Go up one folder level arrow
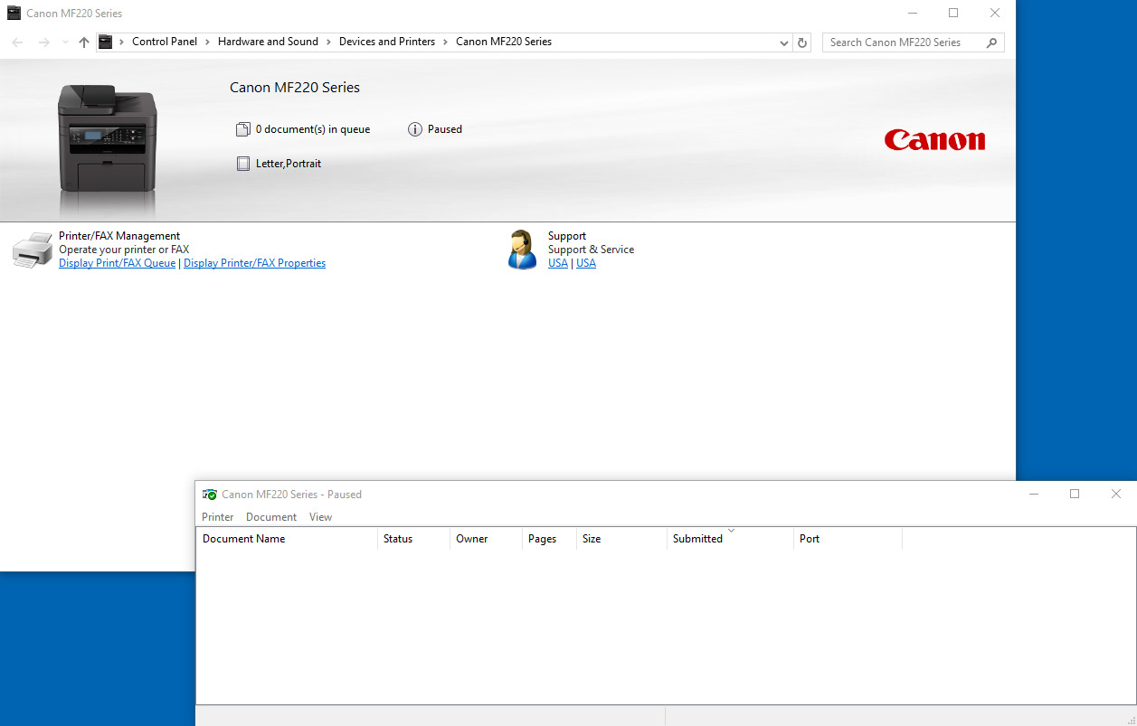Viewport: 1137px width, 726px height. (x=84, y=42)
